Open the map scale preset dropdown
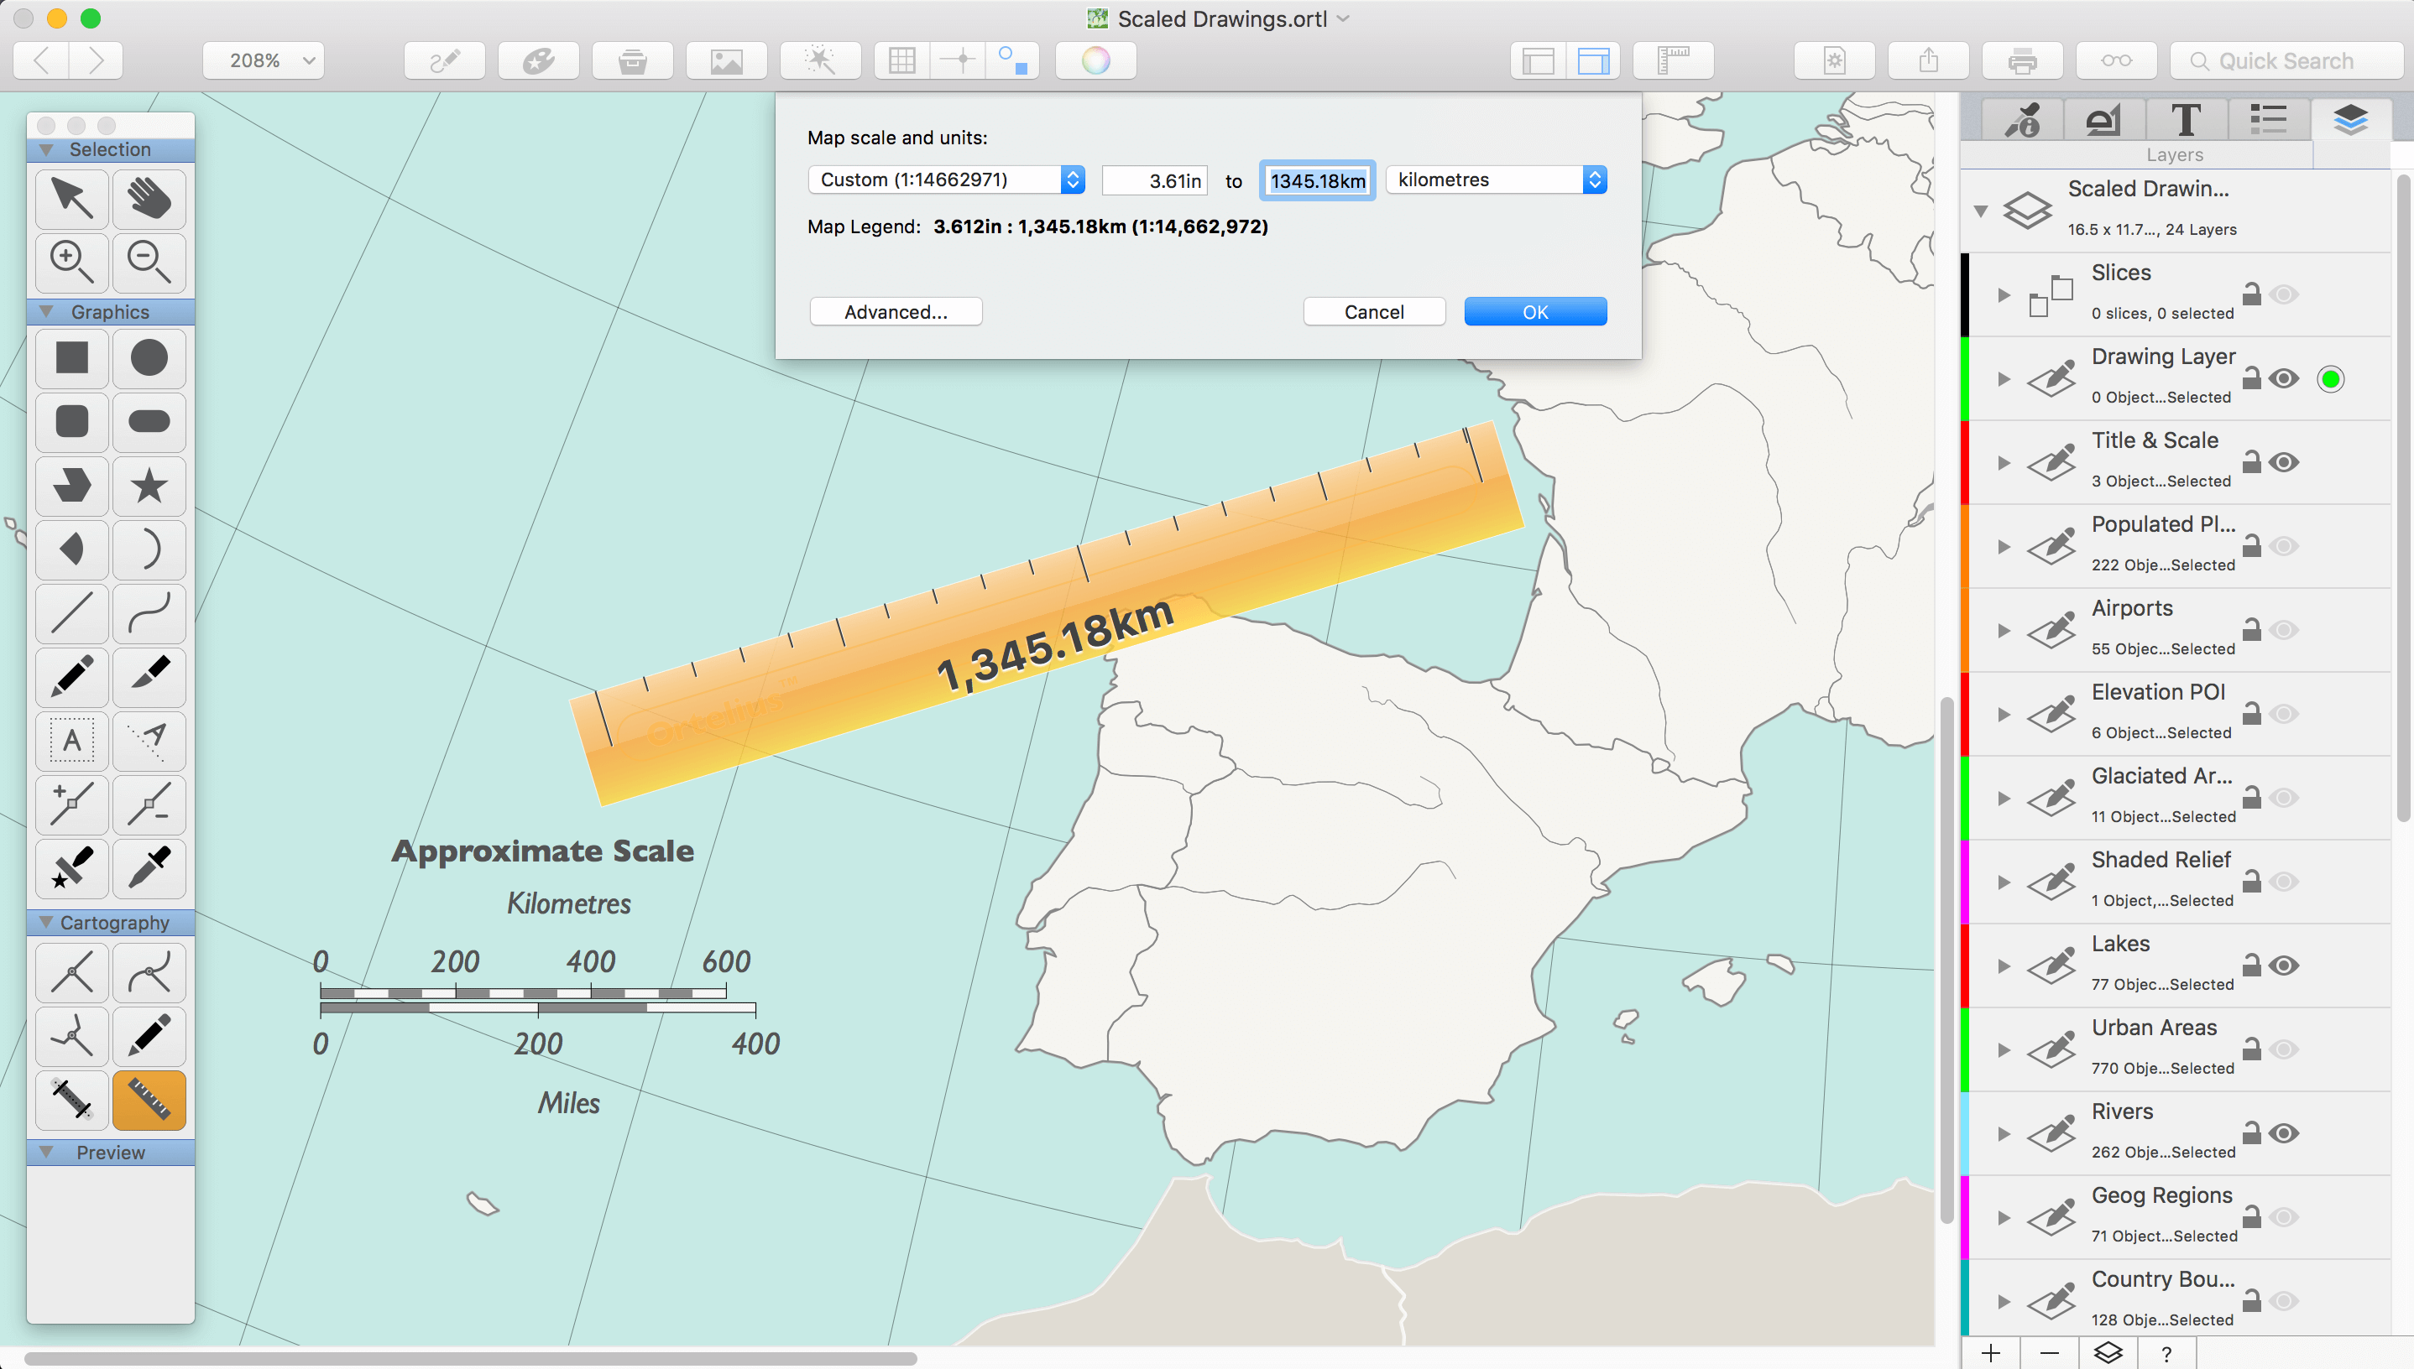This screenshot has height=1369, width=2414. click(x=947, y=180)
